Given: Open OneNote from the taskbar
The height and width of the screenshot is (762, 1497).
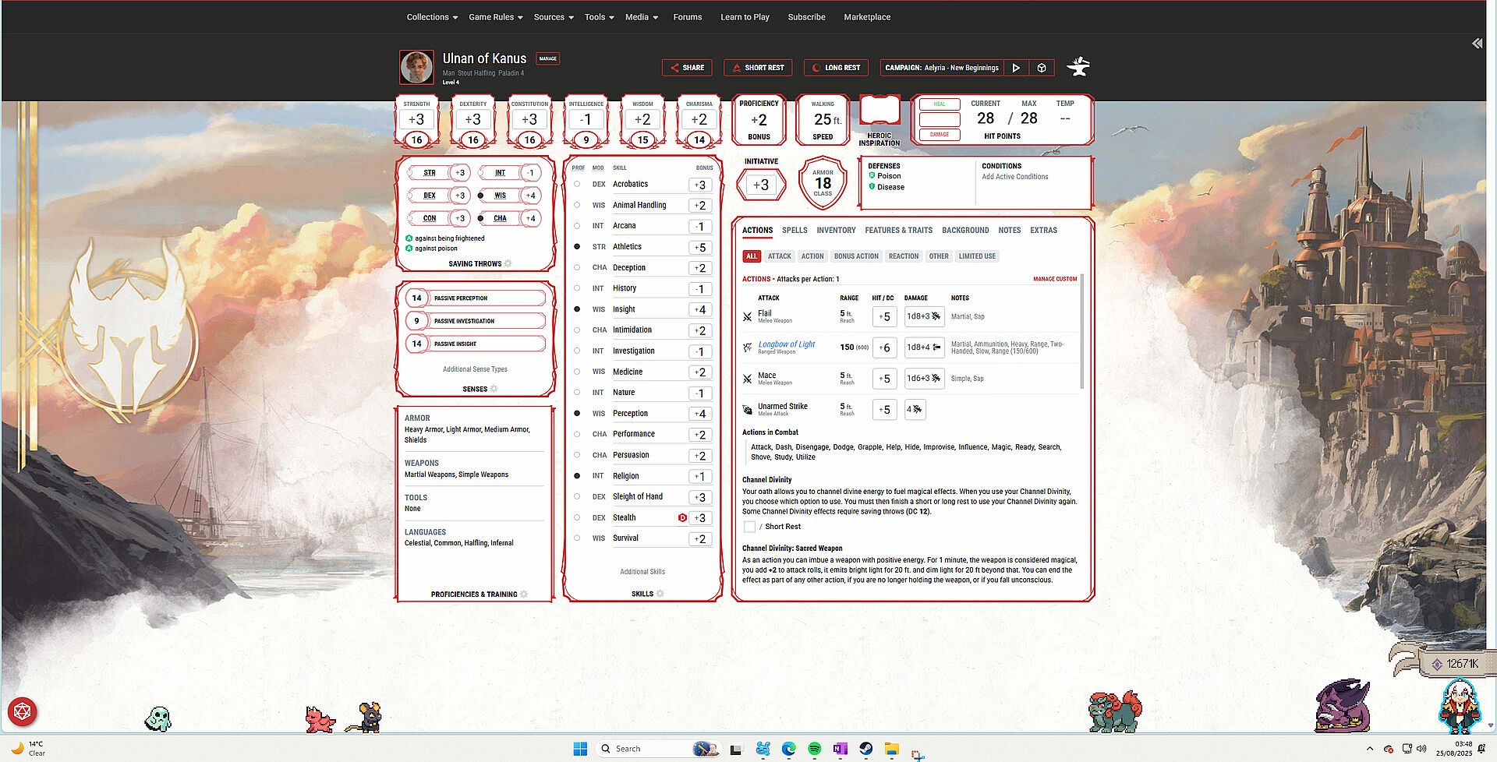Looking at the screenshot, I should [x=840, y=749].
